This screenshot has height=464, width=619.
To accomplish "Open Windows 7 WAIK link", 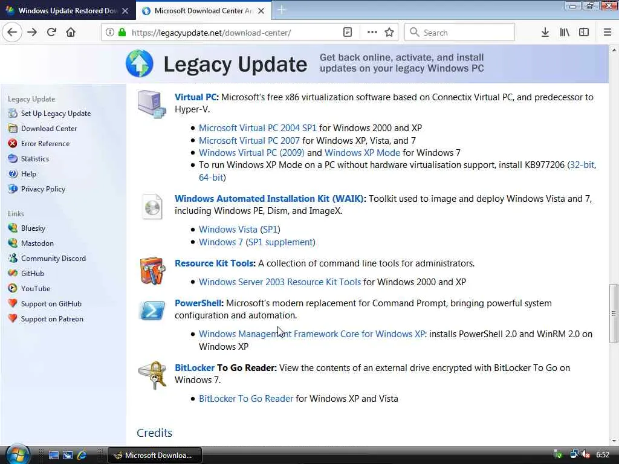I will pos(221,242).
